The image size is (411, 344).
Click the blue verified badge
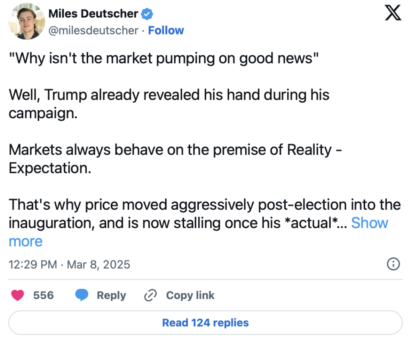[147, 14]
